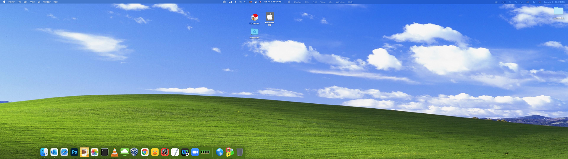
Task: Launch Photoshop from the Dock
Action: [x=74, y=152]
